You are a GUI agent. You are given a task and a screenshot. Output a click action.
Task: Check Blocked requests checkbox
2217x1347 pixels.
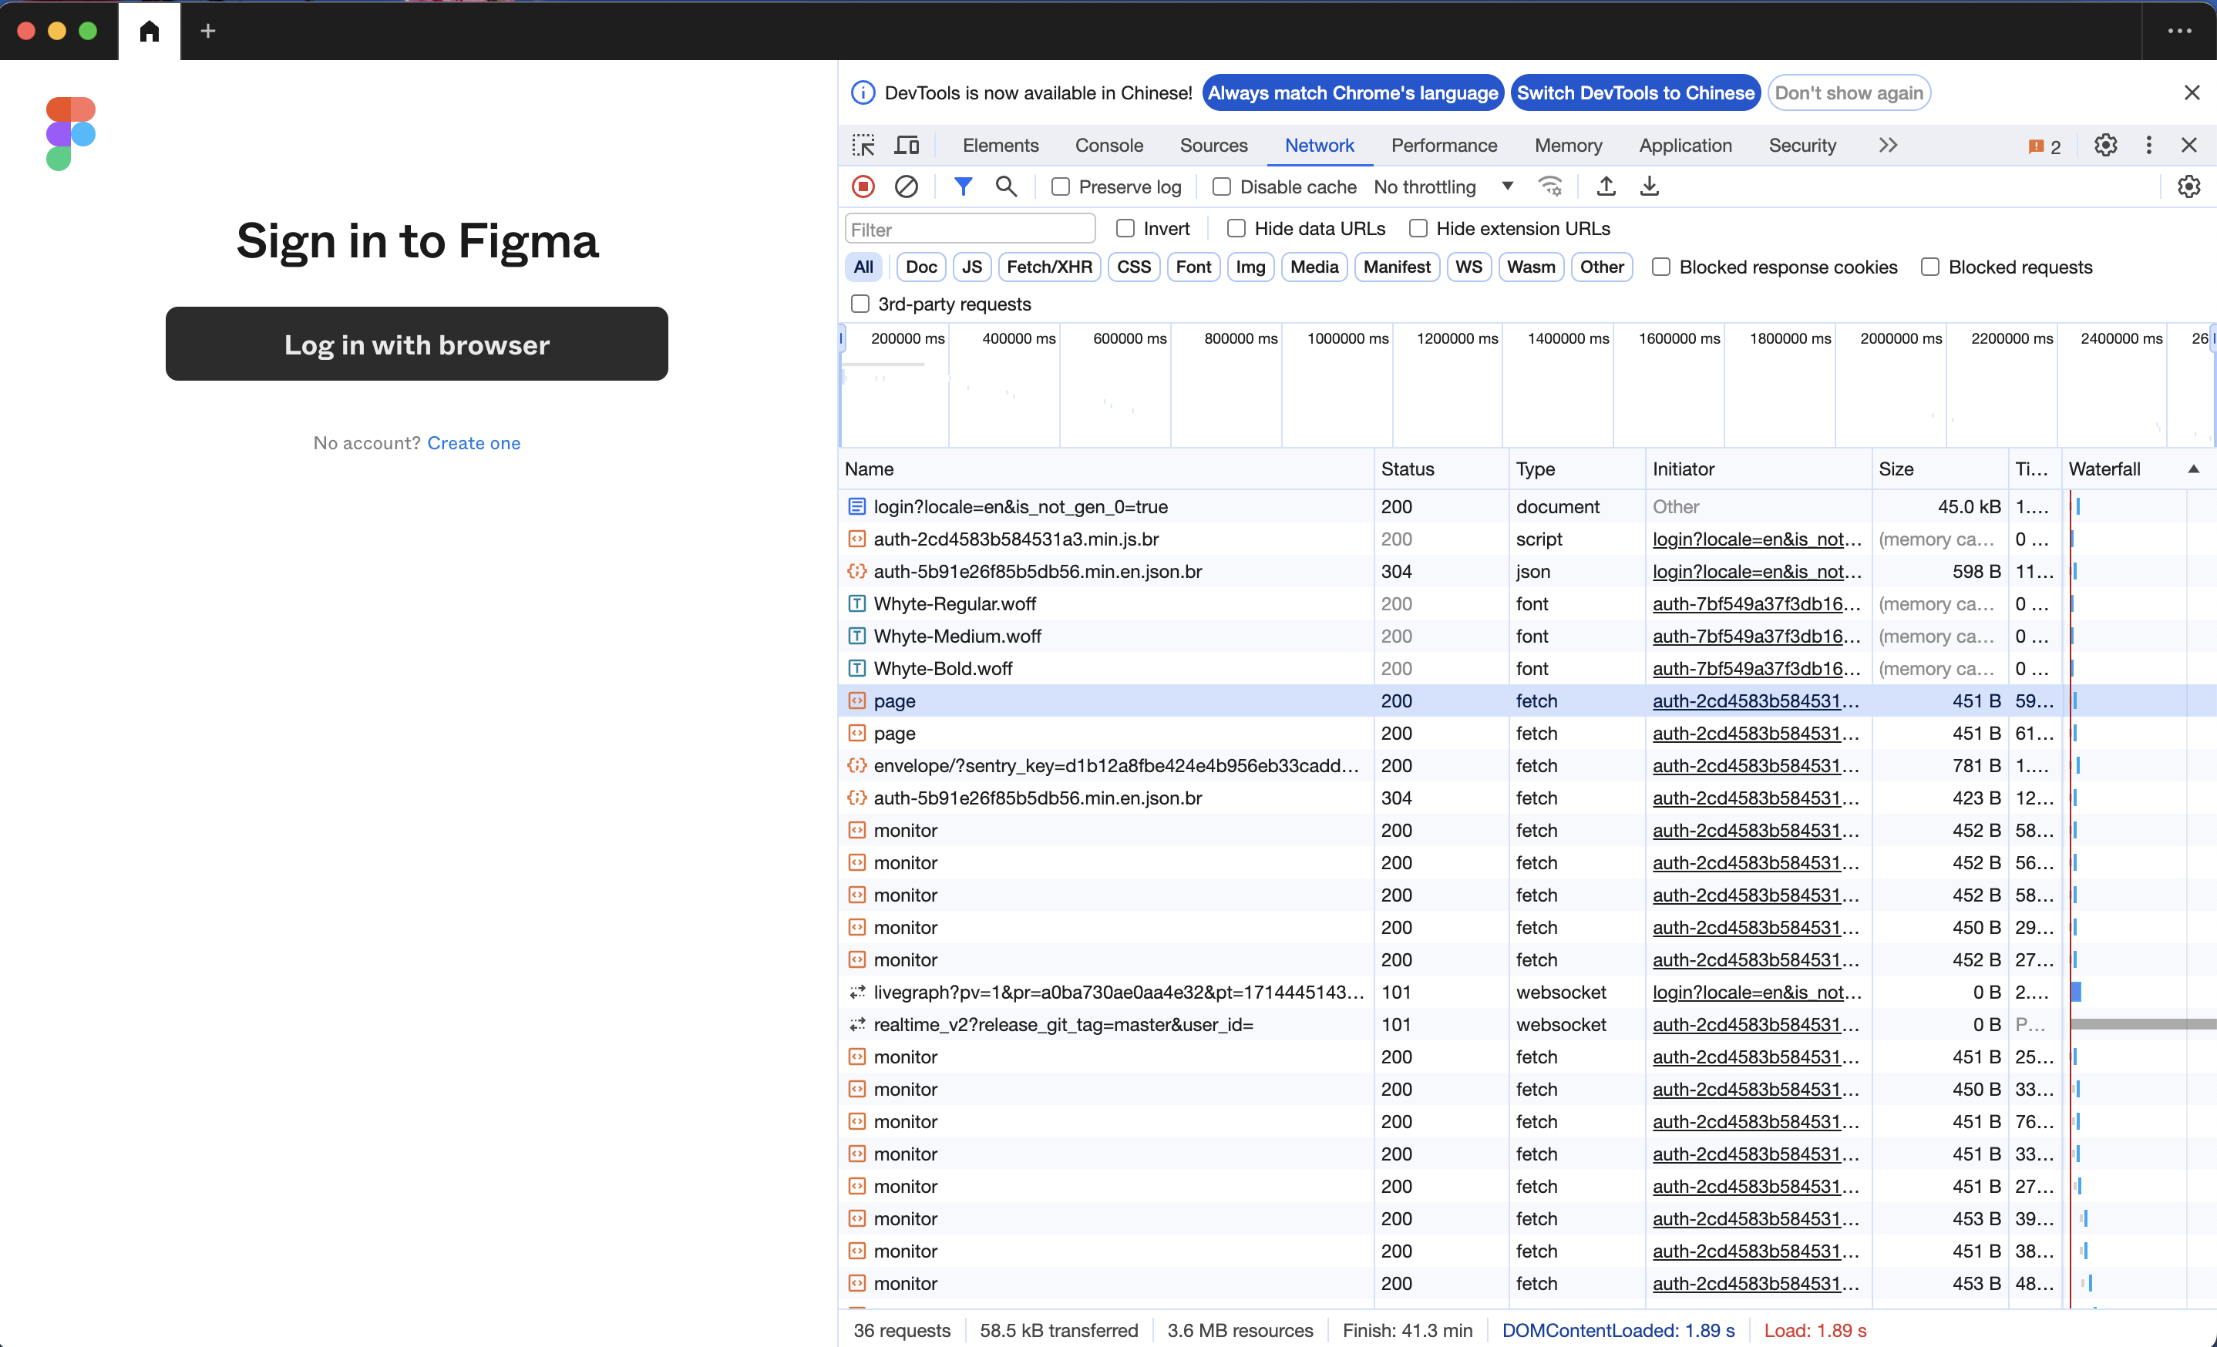[1930, 267]
